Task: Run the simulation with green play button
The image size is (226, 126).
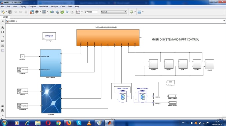Action: 62,12
